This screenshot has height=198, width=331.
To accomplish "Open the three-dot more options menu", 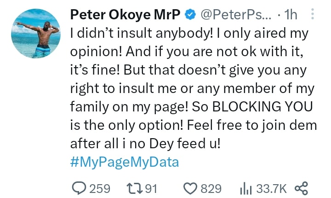I will [x=313, y=14].
